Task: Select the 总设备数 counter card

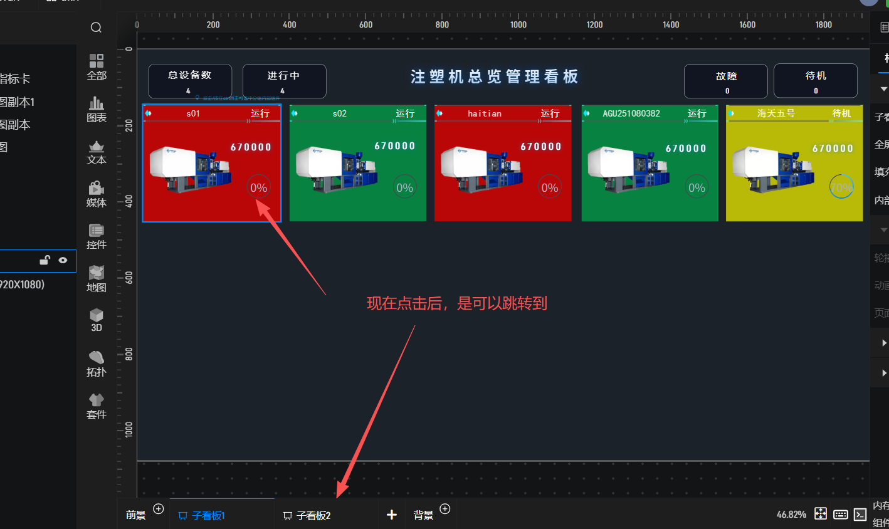Action: click(190, 81)
